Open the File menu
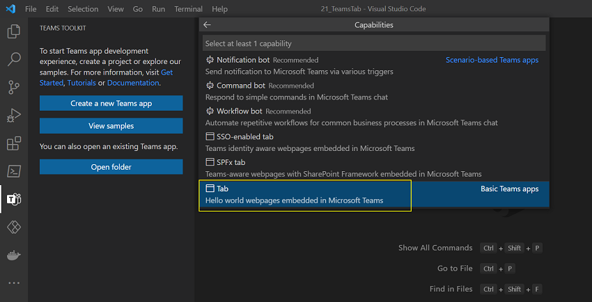Viewport: 592px width, 302px height. tap(31, 9)
